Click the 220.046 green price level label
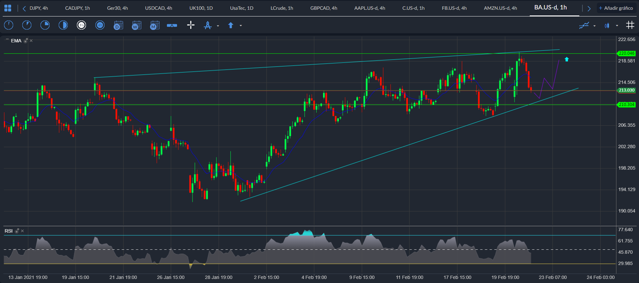Viewport: 639px width, 283px height. tap(626, 53)
